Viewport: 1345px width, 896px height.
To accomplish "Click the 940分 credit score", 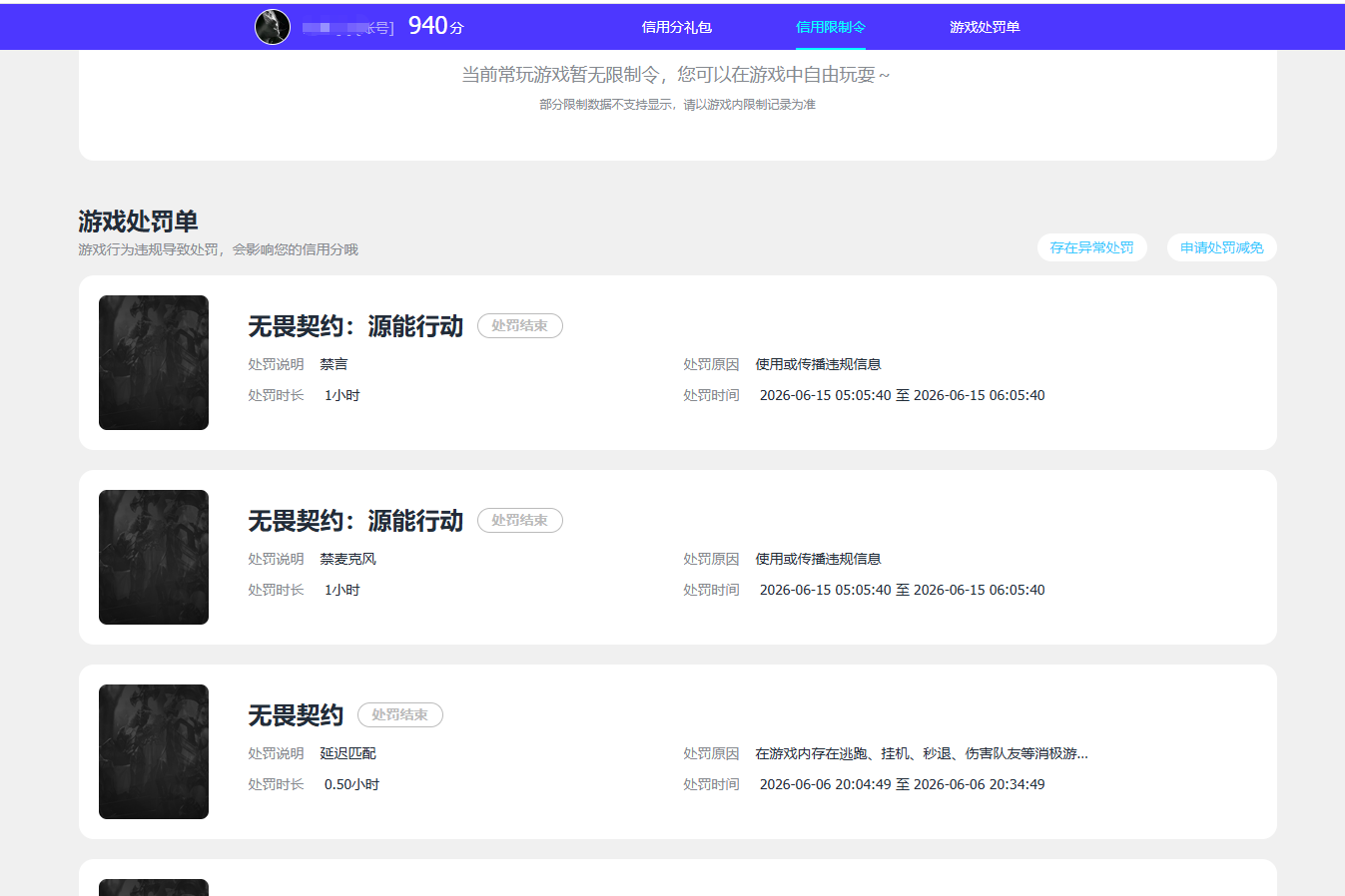I will [436, 26].
